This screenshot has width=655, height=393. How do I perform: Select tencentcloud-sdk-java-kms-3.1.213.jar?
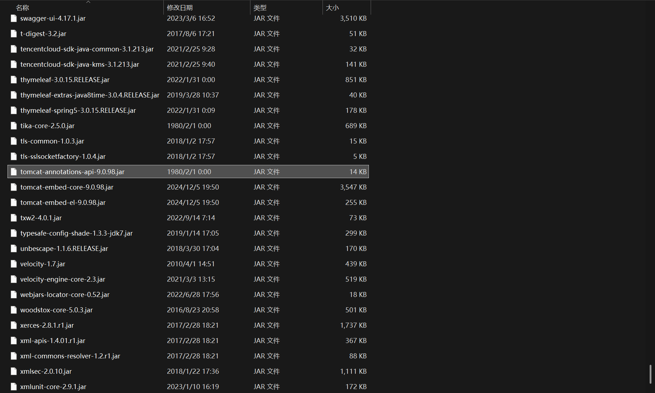pyautogui.click(x=80, y=64)
